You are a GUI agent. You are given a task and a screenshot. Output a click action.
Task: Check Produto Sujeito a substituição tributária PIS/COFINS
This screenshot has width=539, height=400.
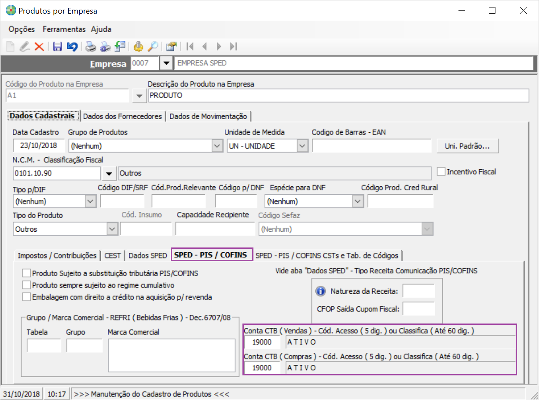[27, 273]
